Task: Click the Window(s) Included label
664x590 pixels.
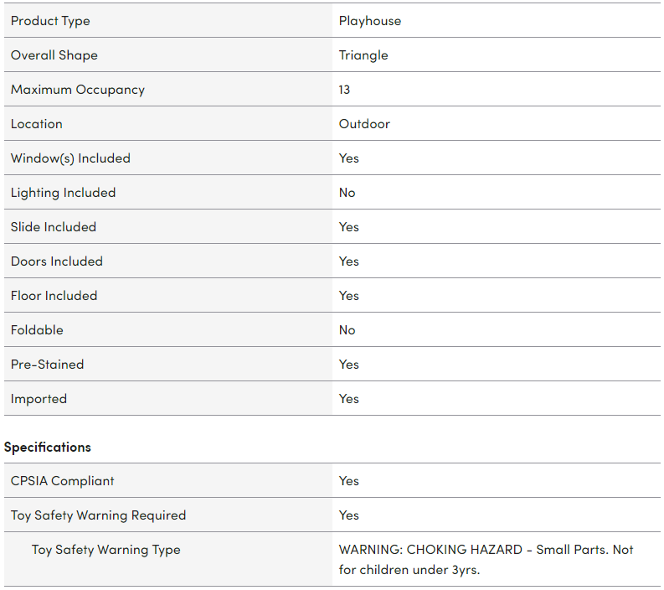Action: pos(70,158)
